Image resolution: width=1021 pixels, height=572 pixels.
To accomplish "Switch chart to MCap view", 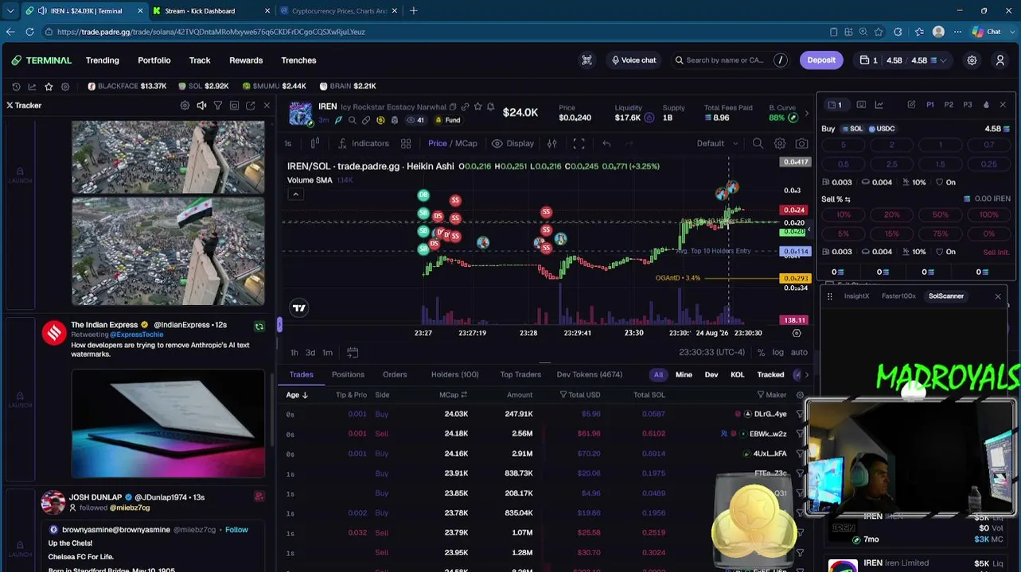I will coord(466,144).
